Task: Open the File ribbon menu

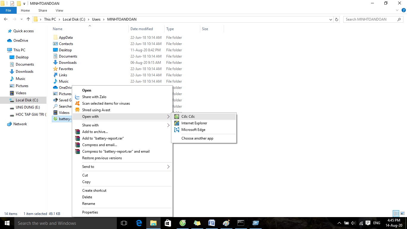Action: [x=8, y=10]
